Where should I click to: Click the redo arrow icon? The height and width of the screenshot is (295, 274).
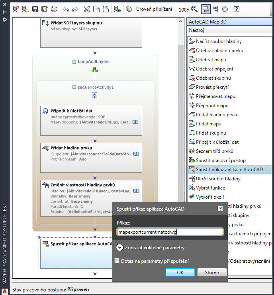click(x=75, y=9)
